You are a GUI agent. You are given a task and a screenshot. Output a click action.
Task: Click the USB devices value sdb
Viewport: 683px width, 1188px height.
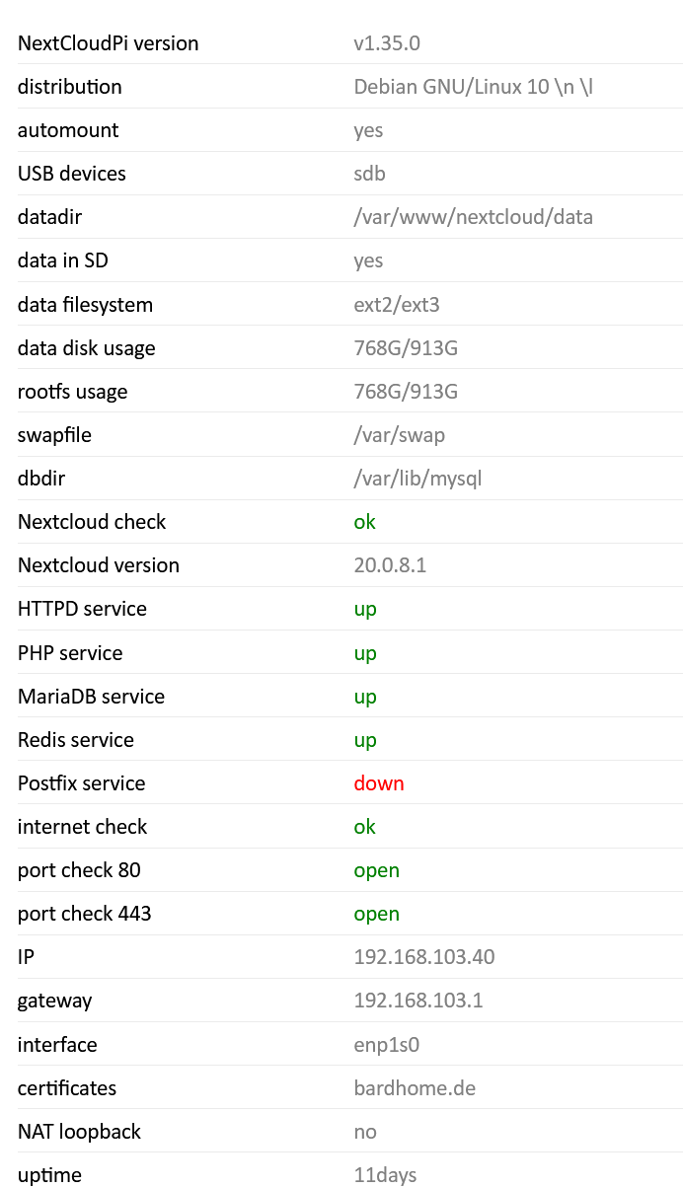(369, 174)
